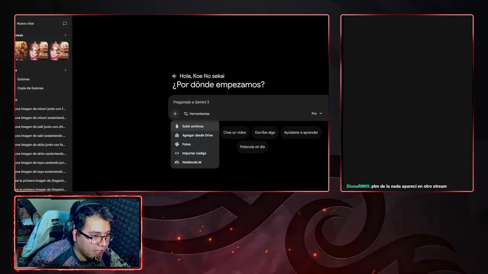
Task: Select Importar código menu entry
Action: pyautogui.click(x=195, y=153)
